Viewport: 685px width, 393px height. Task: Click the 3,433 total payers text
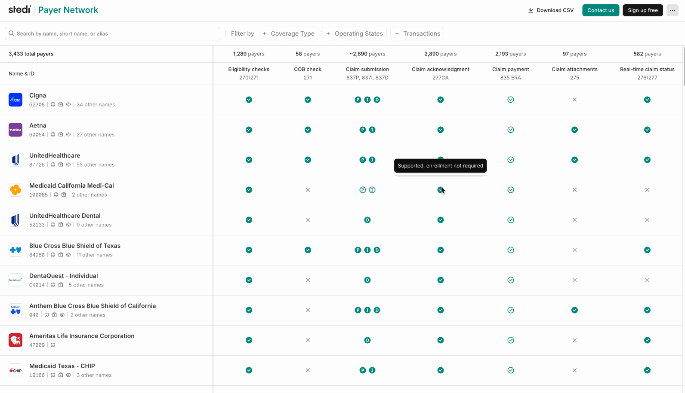click(31, 54)
